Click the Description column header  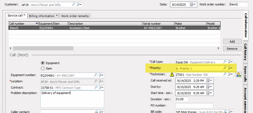105,24
